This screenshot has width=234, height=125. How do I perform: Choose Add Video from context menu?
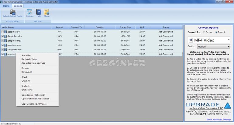click(26, 55)
